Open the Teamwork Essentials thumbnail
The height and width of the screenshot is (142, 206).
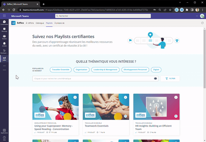click(106, 107)
